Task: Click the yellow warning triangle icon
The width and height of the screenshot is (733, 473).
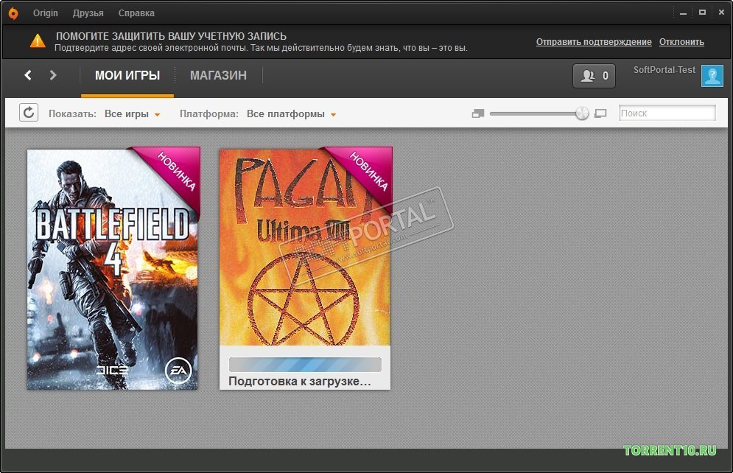Action: coord(38,41)
